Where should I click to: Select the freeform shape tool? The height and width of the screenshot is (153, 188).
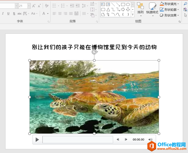(x=103, y=14)
